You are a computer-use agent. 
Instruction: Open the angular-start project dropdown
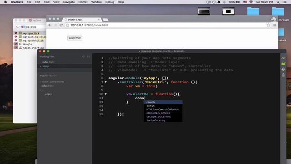coord(48,76)
